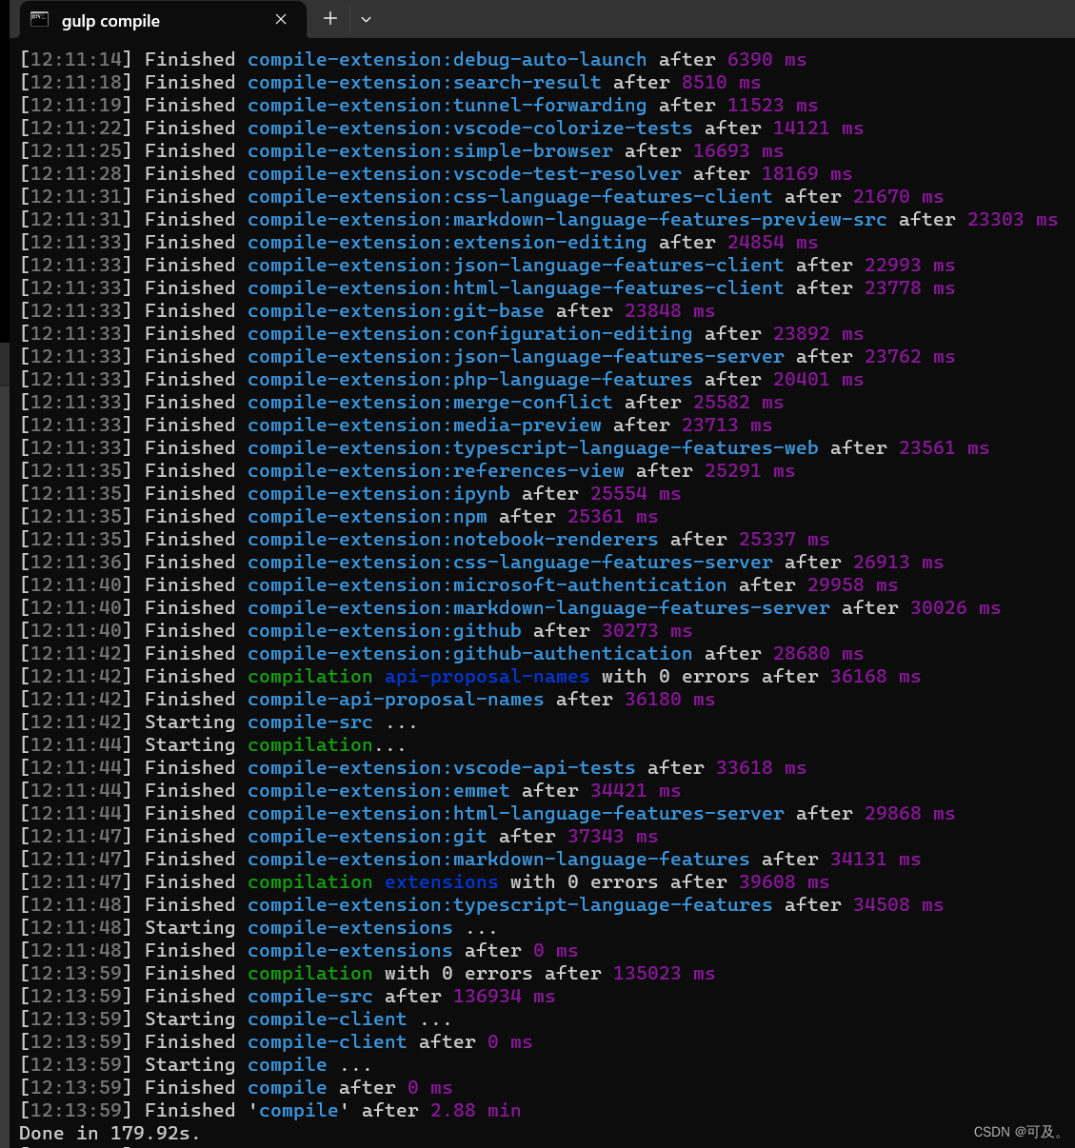
Task: Click 'compile-src' in the Starting line
Action: click(309, 722)
